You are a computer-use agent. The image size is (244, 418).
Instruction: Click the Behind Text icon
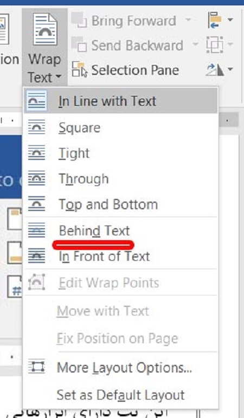(36, 230)
